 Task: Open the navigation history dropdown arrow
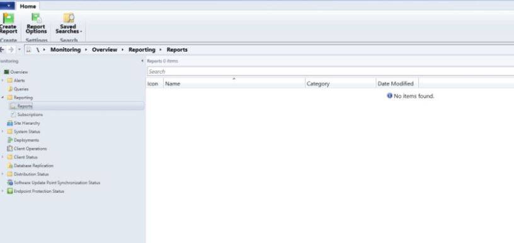[x=19, y=50]
